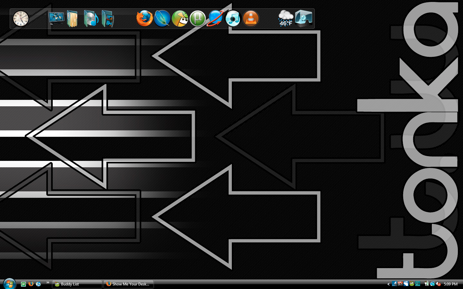Switch to Show Me Your Desk... window
This screenshot has width=463, height=289.
[129, 284]
